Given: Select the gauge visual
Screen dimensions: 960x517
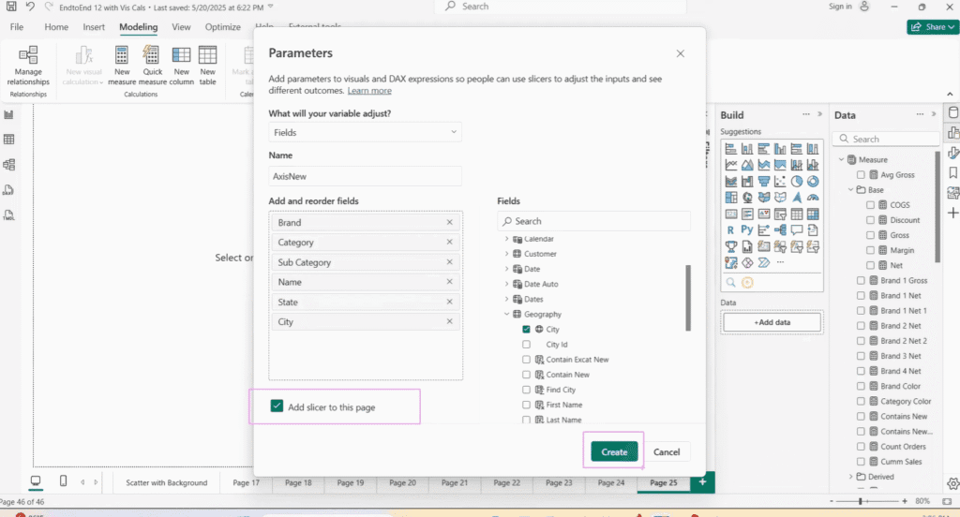Looking at the screenshot, I should pos(813,198).
